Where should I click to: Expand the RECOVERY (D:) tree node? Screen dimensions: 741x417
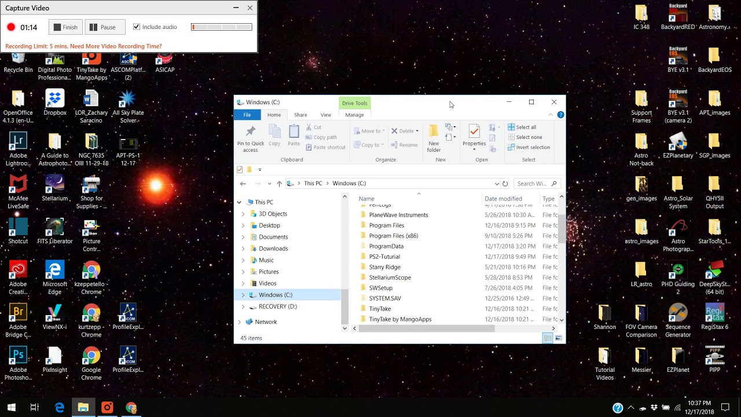click(x=243, y=306)
